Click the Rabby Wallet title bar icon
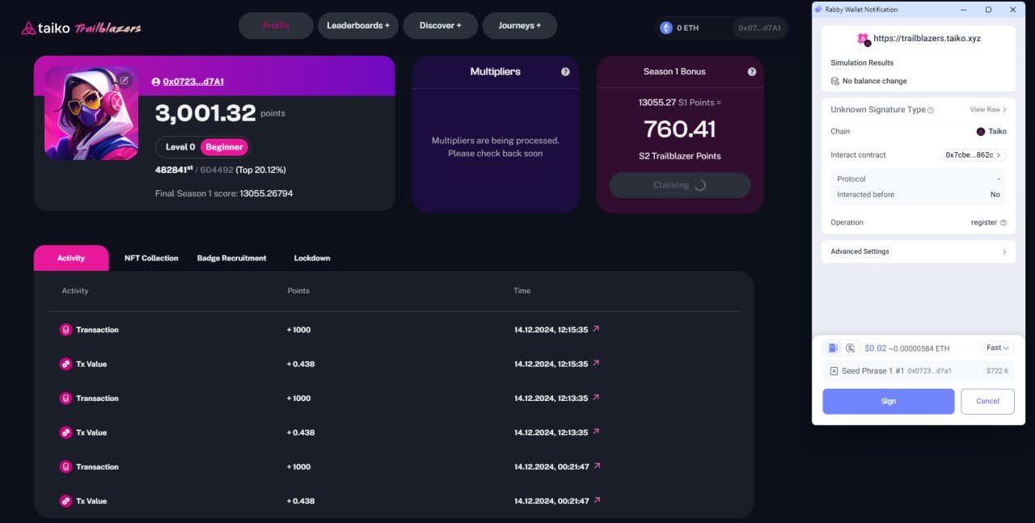This screenshot has height=523, width=1035. [x=818, y=10]
